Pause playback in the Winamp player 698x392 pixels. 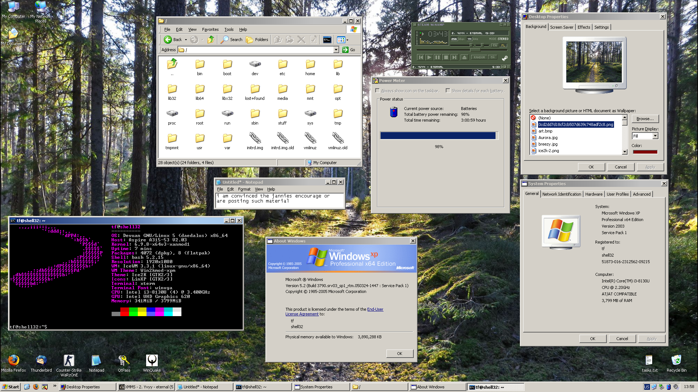[437, 57]
